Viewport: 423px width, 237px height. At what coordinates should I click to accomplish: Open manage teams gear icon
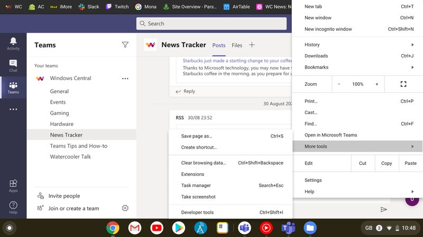pos(125,208)
